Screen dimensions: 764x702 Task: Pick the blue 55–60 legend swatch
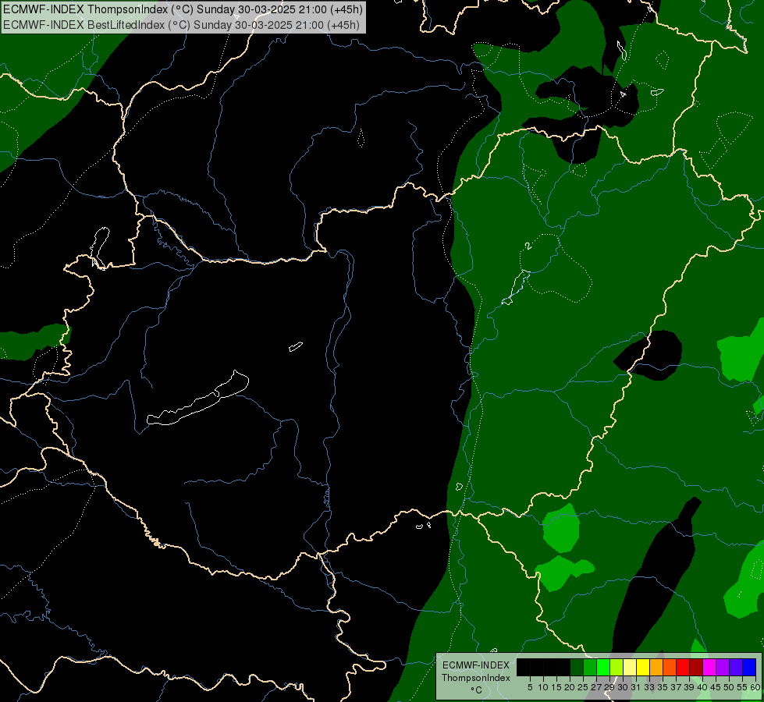749,667
